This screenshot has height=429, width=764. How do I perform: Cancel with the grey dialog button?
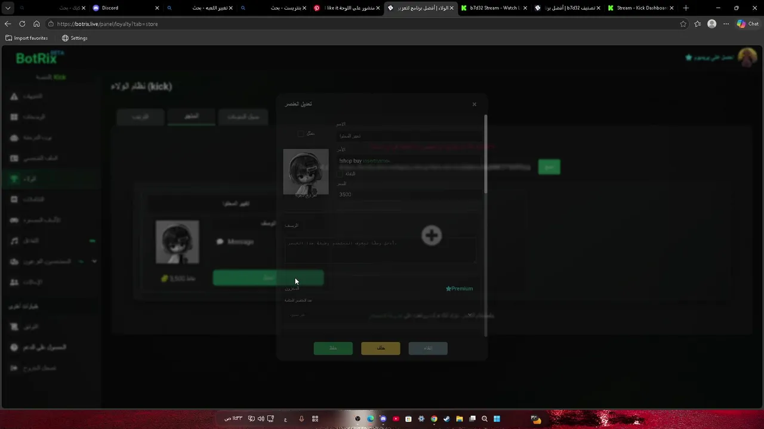(x=428, y=348)
